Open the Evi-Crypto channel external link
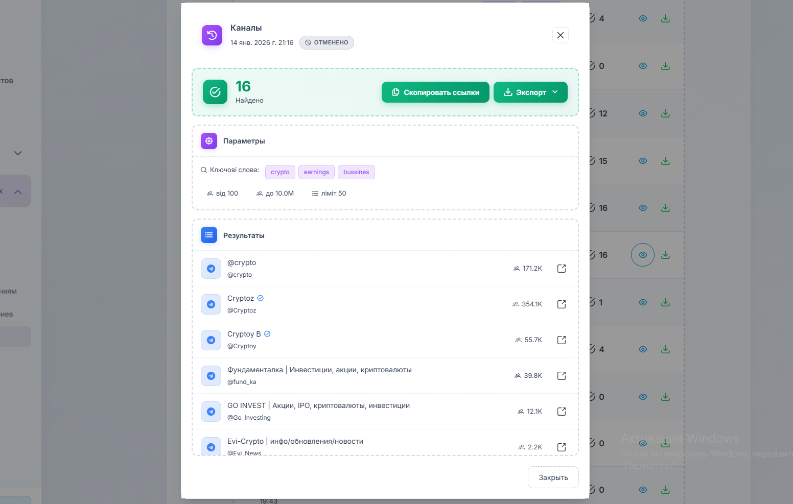The width and height of the screenshot is (793, 504). tap(561, 447)
